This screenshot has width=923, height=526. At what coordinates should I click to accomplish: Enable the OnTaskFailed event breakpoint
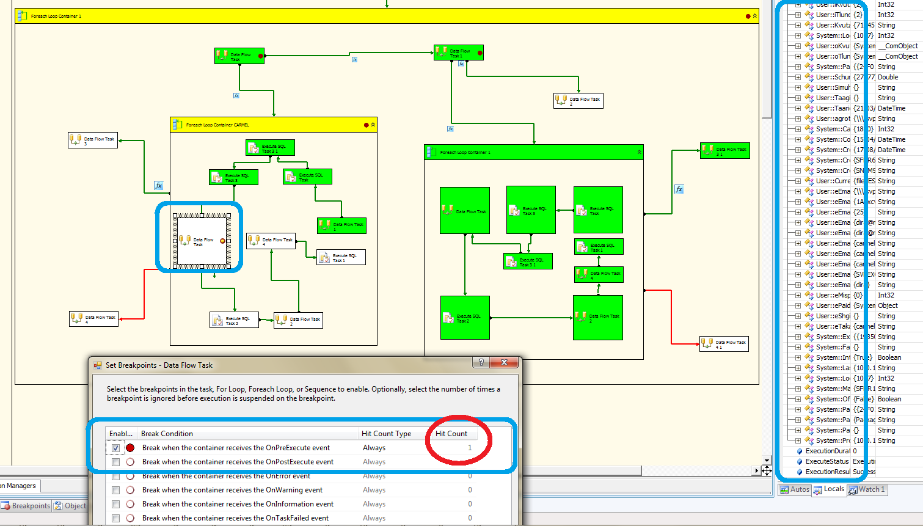click(x=116, y=517)
